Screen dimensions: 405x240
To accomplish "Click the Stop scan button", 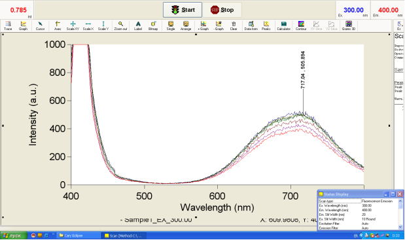I will pos(222,10).
